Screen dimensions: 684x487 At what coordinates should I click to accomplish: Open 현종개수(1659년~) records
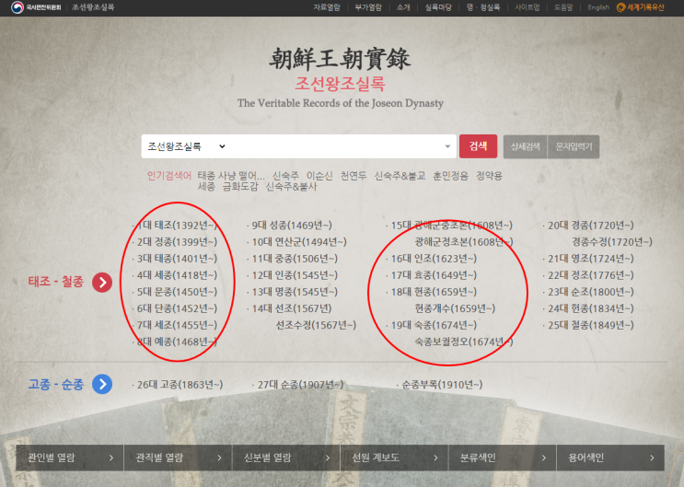455,308
